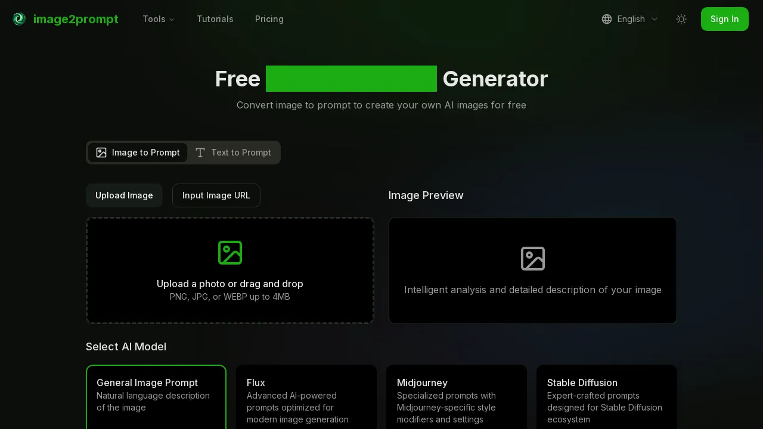Click the 'Select AI Model' heading
Screen dimensions: 763x429
[126, 347]
